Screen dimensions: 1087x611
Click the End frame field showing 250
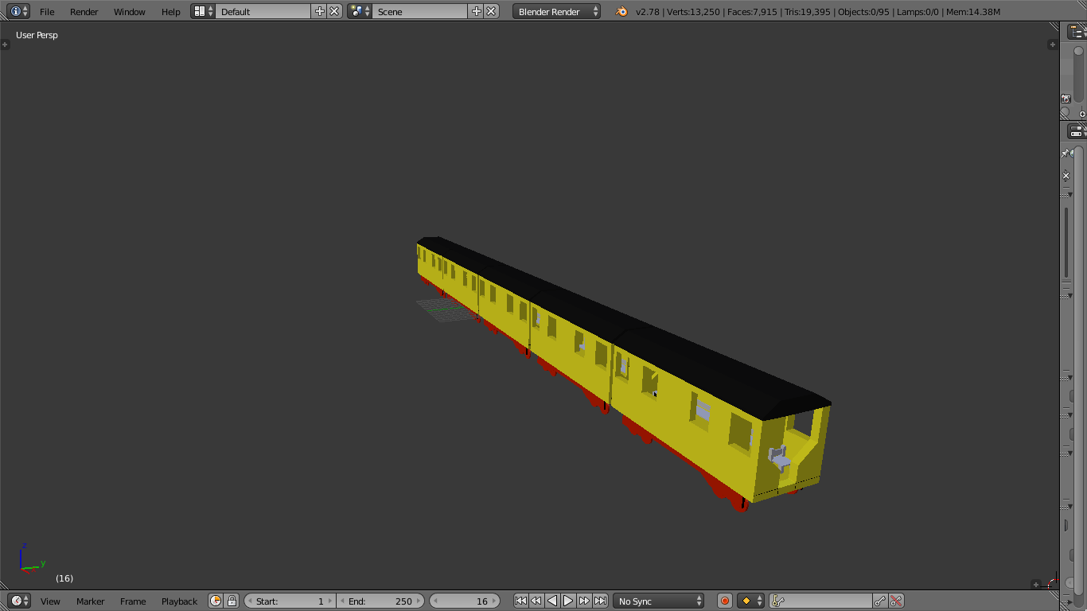point(380,601)
